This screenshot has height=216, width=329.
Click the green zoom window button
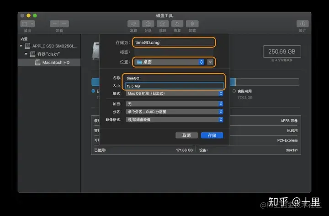click(35, 15)
